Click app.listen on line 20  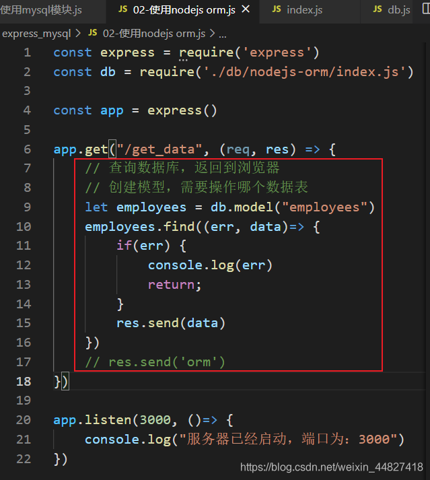[x=92, y=420]
